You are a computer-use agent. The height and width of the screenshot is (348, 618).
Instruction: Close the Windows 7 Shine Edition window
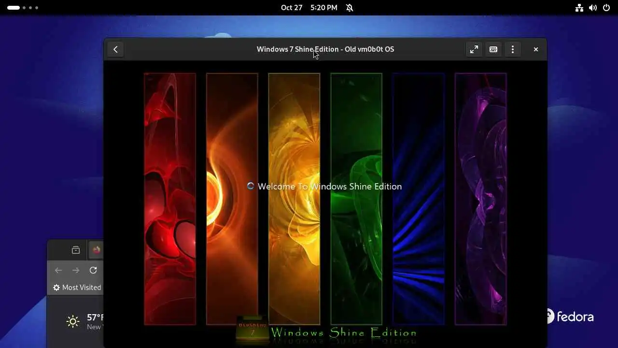point(536,49)
